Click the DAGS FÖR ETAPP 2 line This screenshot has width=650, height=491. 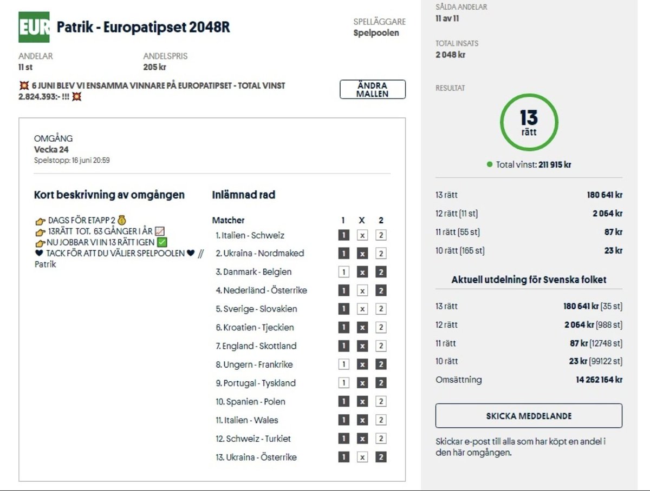click(80, 220)
